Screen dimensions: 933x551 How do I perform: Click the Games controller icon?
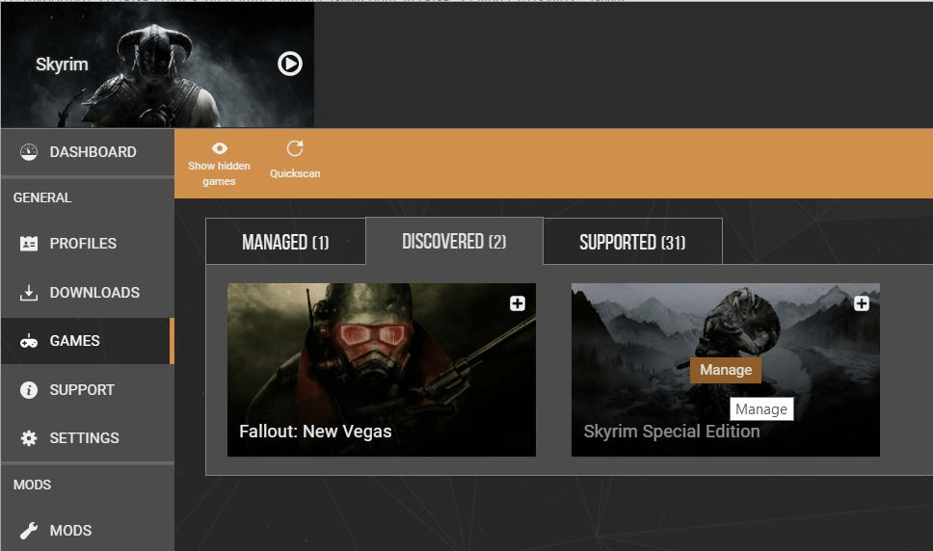[x=29, y=341]
